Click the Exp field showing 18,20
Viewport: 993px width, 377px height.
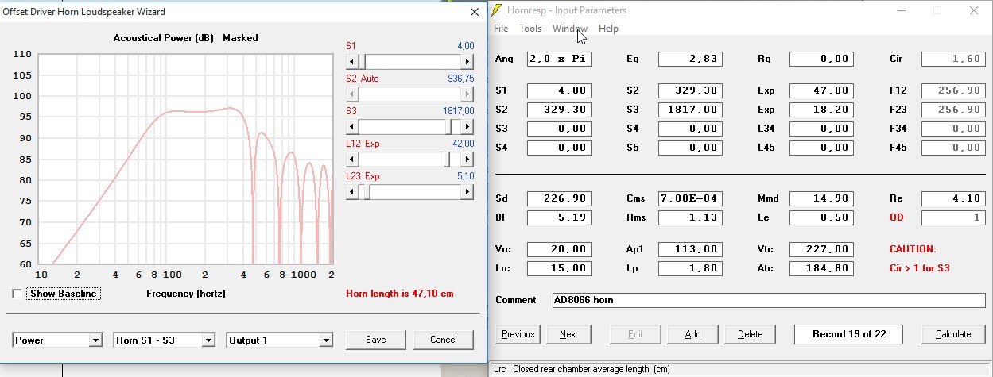(821, 110)
